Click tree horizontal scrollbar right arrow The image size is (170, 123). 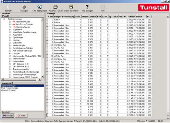tap(40, 79)
